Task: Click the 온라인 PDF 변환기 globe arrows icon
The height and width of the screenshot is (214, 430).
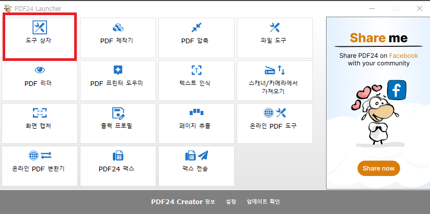Action: point(40,156)
